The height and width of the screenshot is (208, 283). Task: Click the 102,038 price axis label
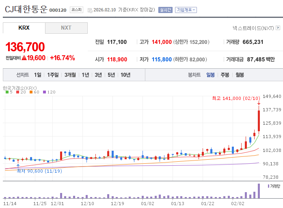click(272, 150)
